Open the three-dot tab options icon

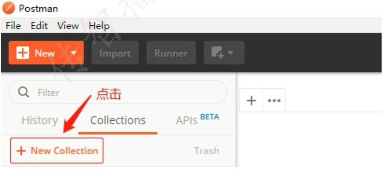[274, 100]
